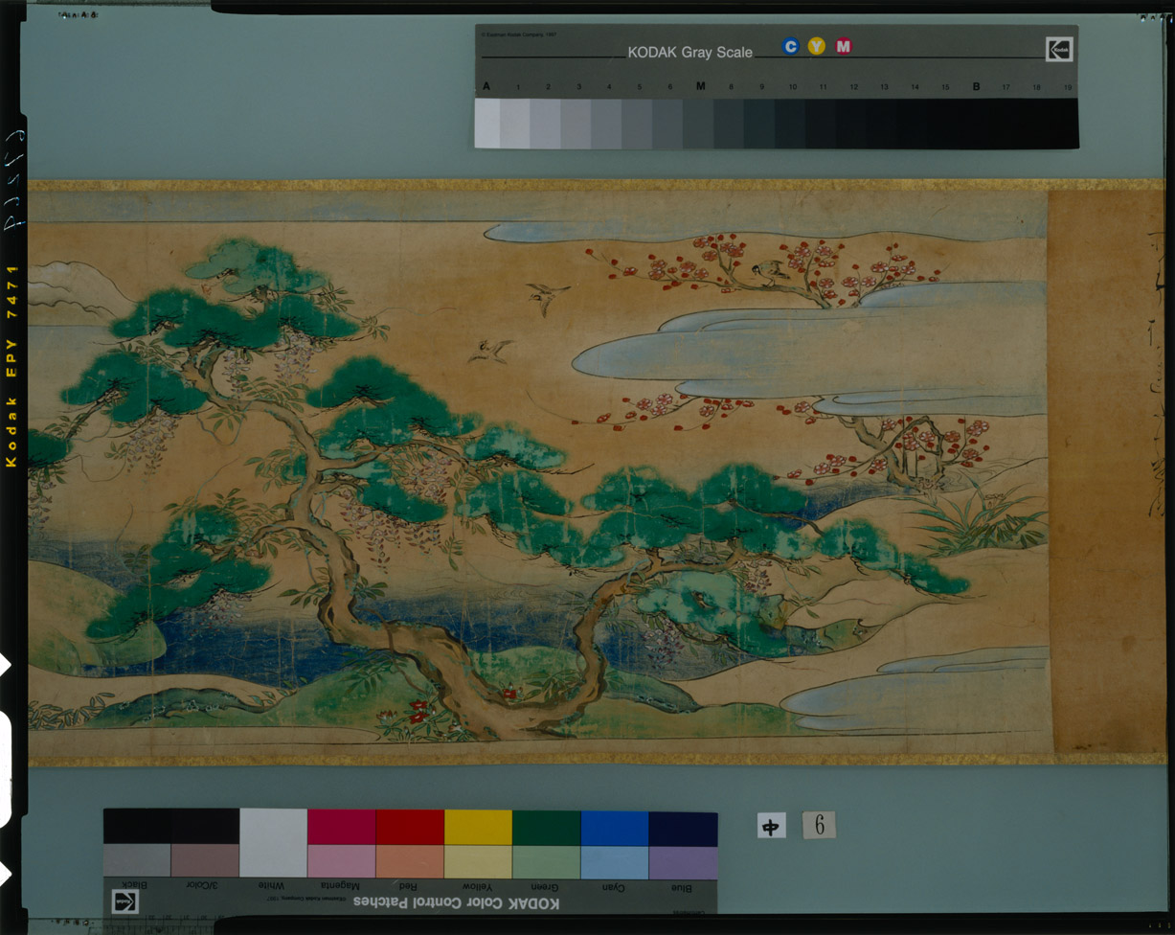Click the letter B on the gray scale
The width and height of the screenshot is (1175, 935).
[x=976, y=86]
